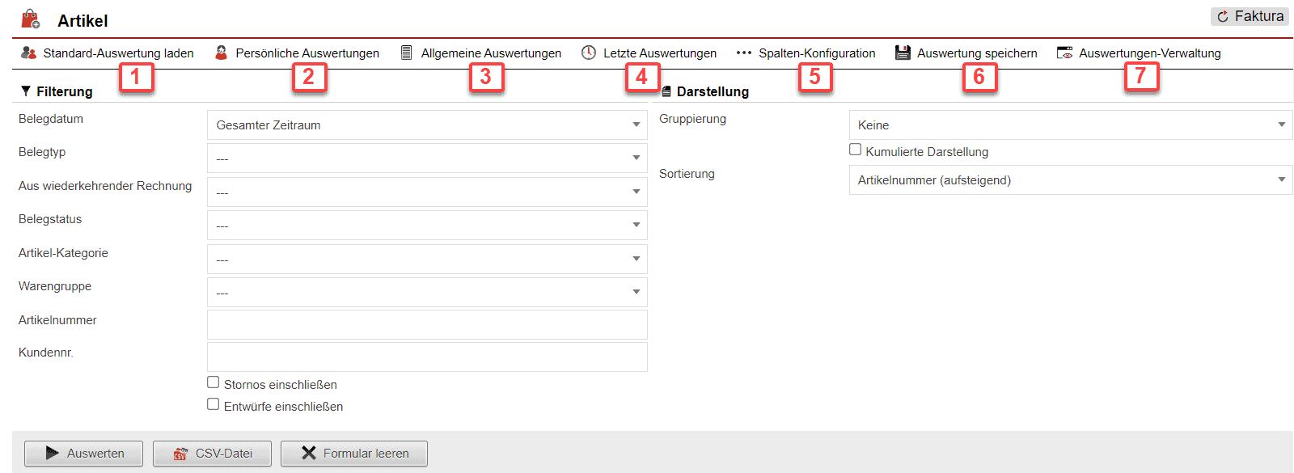Tick the Entwürfe einschließen checkbox

(214, 404)
